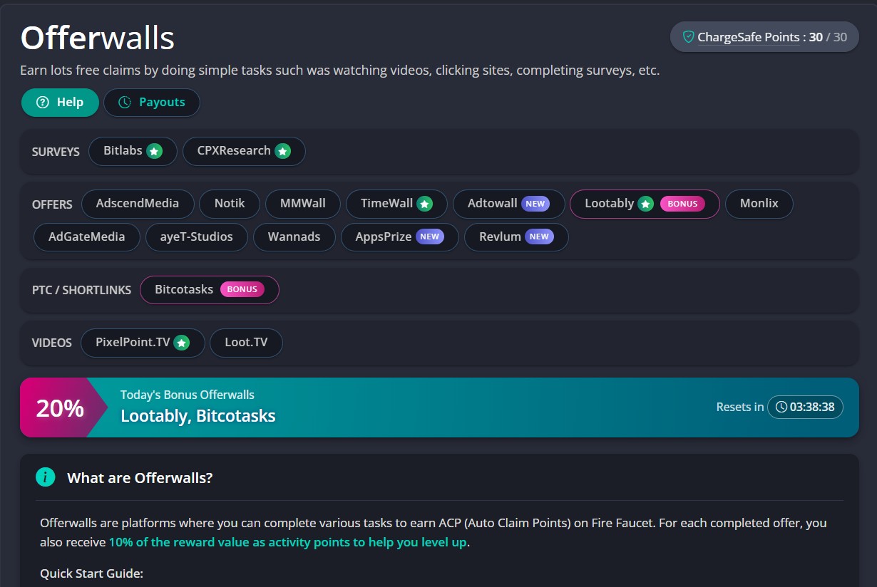
Task: Open the Payouts page
Action: (x=152, y=103)
